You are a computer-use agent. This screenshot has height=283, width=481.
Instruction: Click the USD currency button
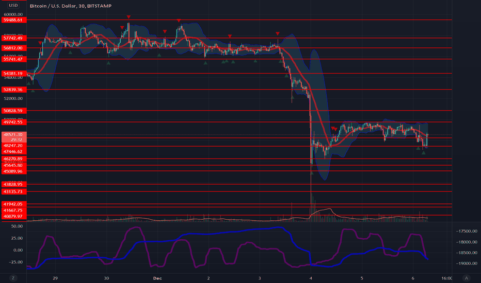13,5
